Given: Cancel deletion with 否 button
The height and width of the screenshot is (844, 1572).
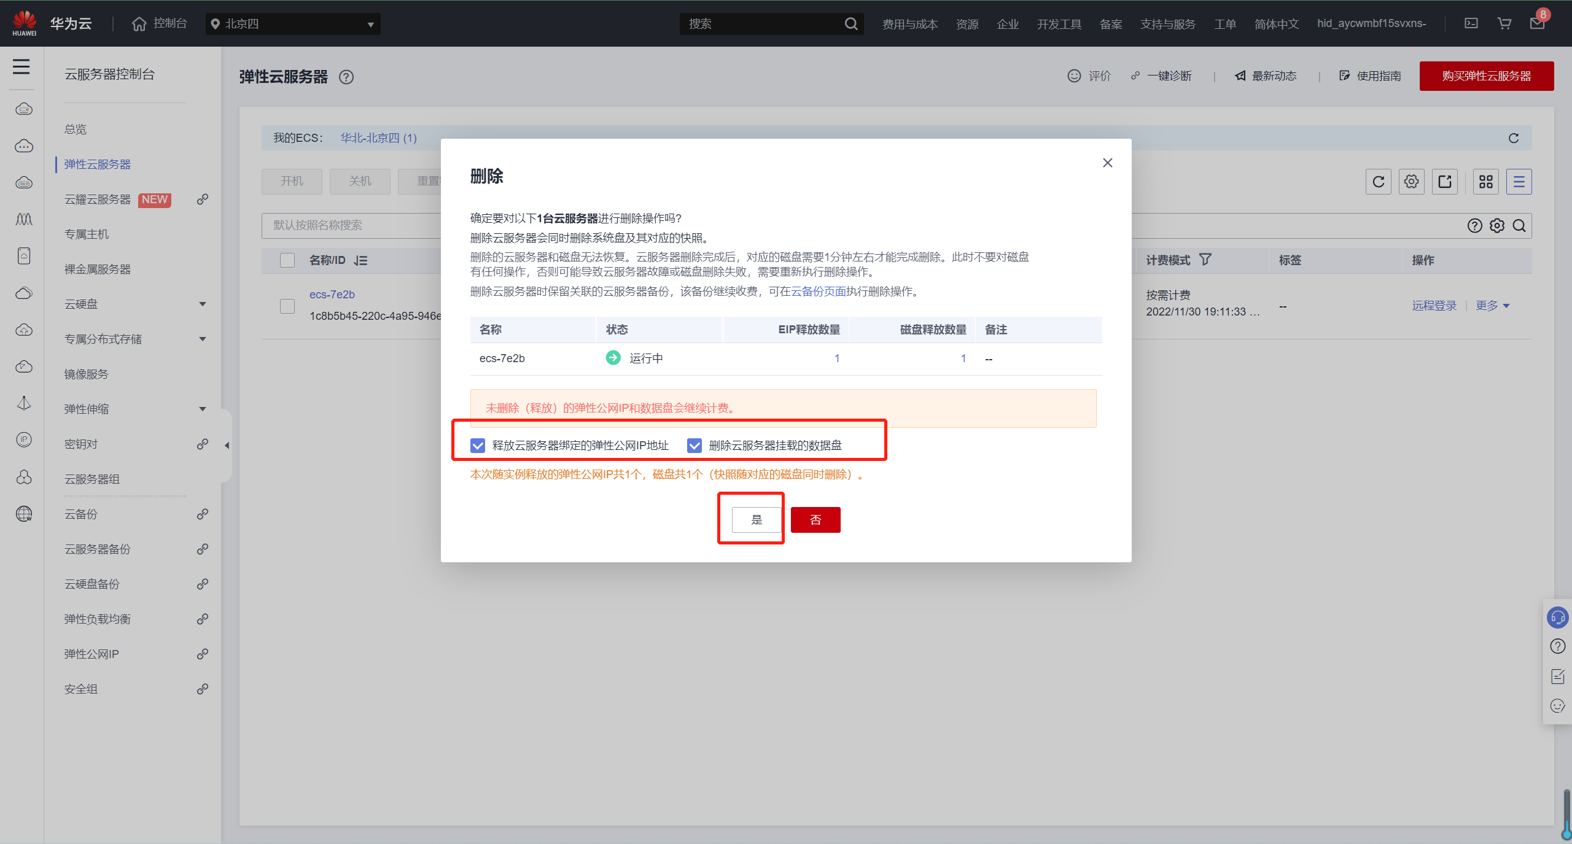Looking at the screenshot, I should [815, 520].
